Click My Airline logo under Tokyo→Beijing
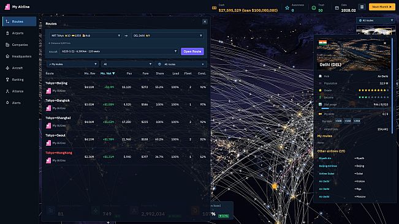The height and width of the screenshot is (224, 399). [x=48, y=91]
